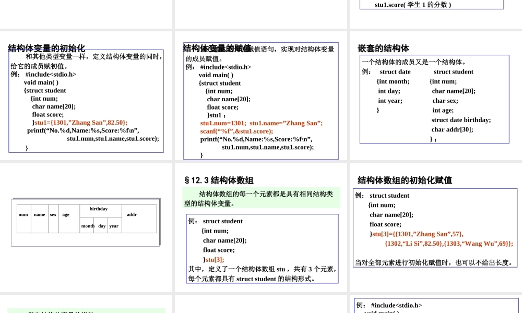Click the red code scanf("%f",&stu1.score);
Screen dimensions: 522x313
pyautogui.click(x=236, y=131)
